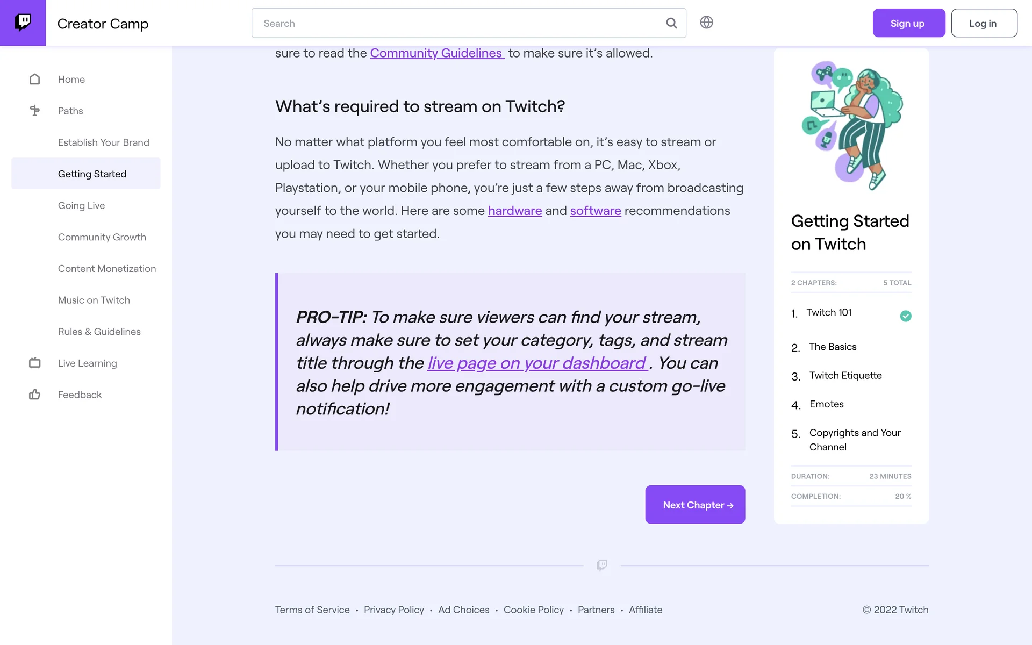Open Music on Twitch section
The height and width of the screenshot is (645, 1032).
point(94,300)
